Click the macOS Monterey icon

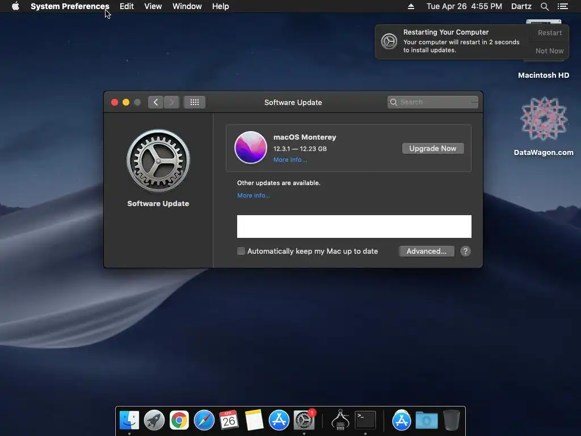[x=250, y=148]
